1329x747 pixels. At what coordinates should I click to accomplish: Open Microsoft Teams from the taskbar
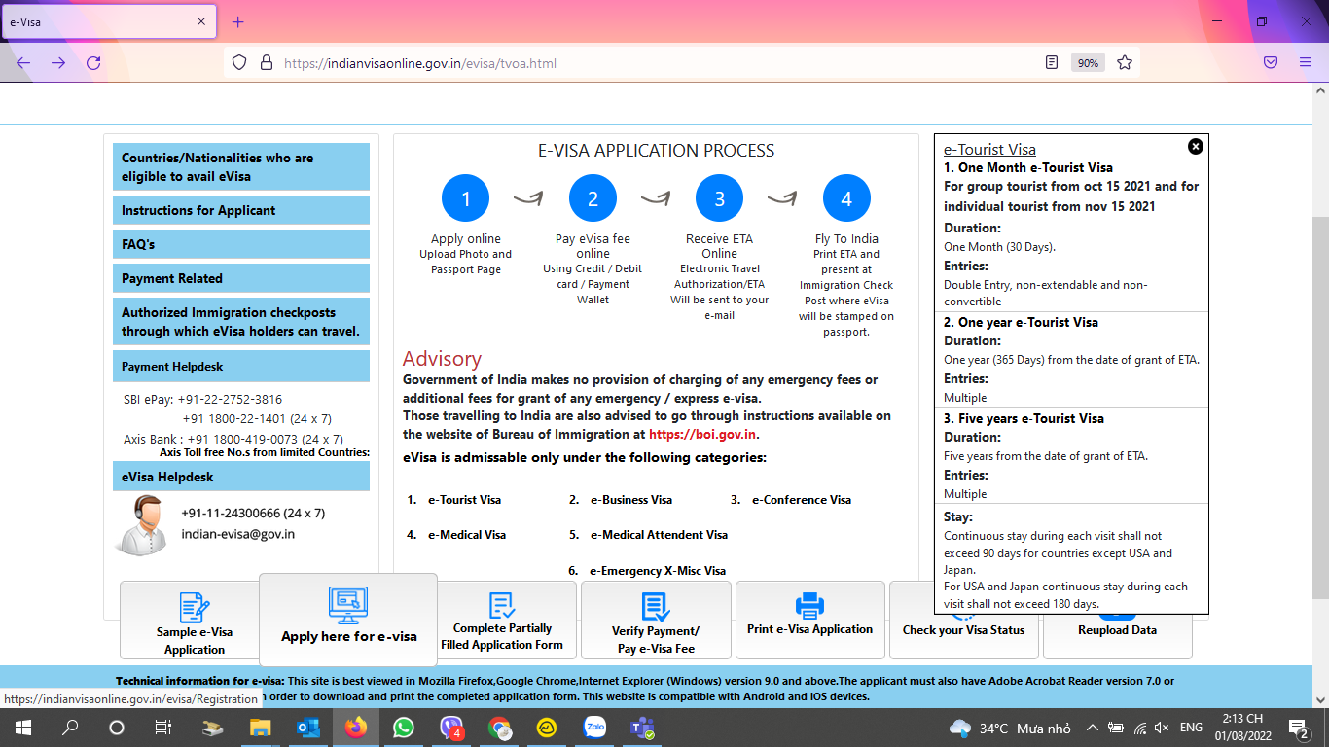pyautogui.click(x=642, y=728)
